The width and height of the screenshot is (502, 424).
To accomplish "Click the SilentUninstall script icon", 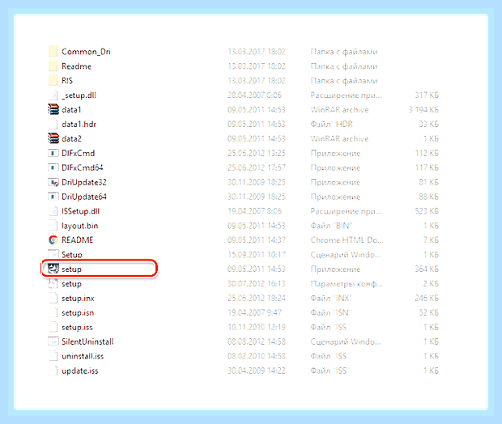I will [x=53, y=341].
